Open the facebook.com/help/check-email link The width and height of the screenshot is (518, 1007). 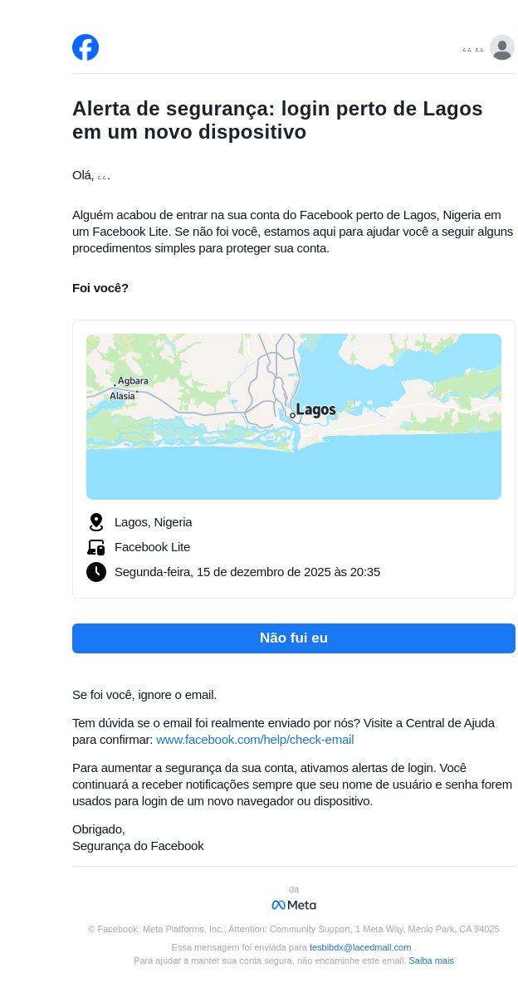(255, 740)
